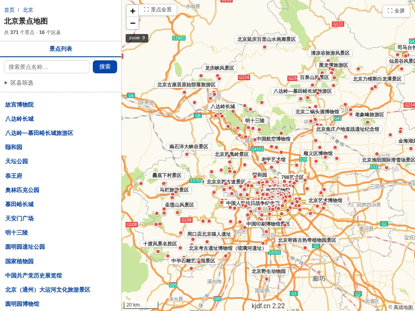The image size is (415, 311).
Task: Select the 老象峰旅游区 map label
Action: pos(370,115)
